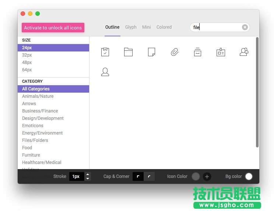This screenshot has height=211, width=277.
Task: Choose the square cap and corner option
Action: pyautogui.click(x=138, y=176)
